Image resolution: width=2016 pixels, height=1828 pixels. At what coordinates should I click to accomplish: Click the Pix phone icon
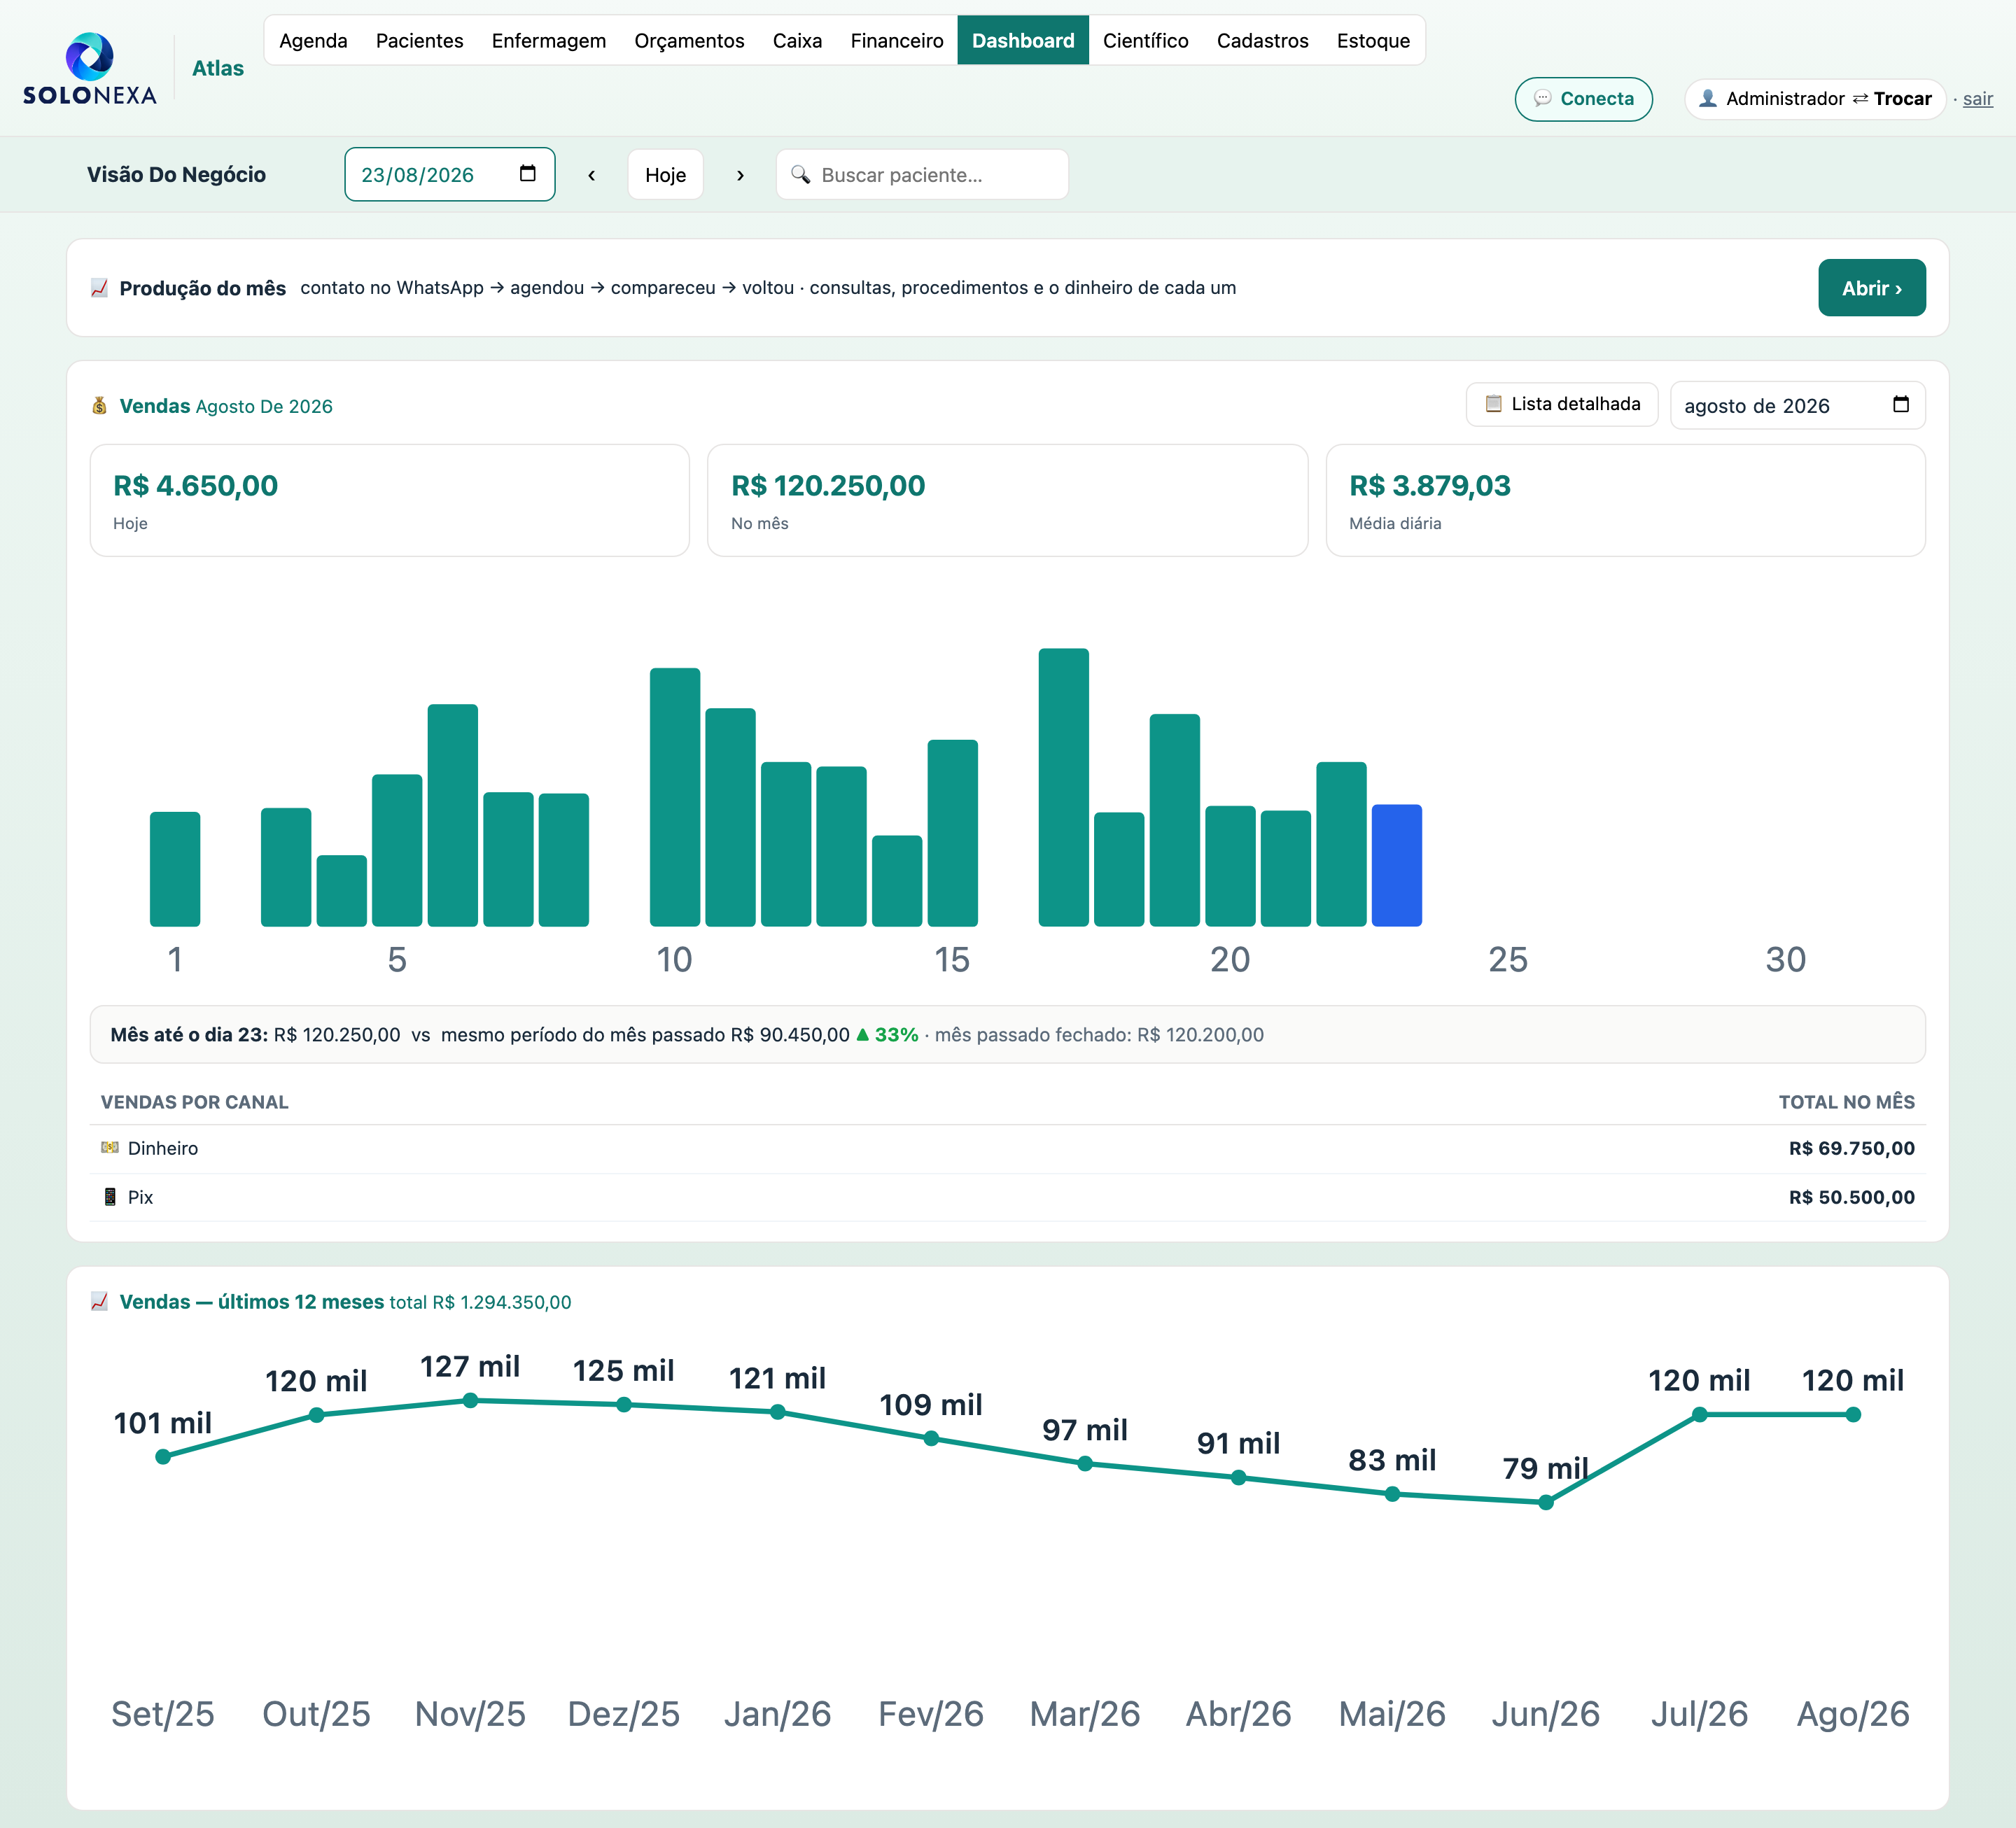pyautogui.click(x=110, y=1197)
